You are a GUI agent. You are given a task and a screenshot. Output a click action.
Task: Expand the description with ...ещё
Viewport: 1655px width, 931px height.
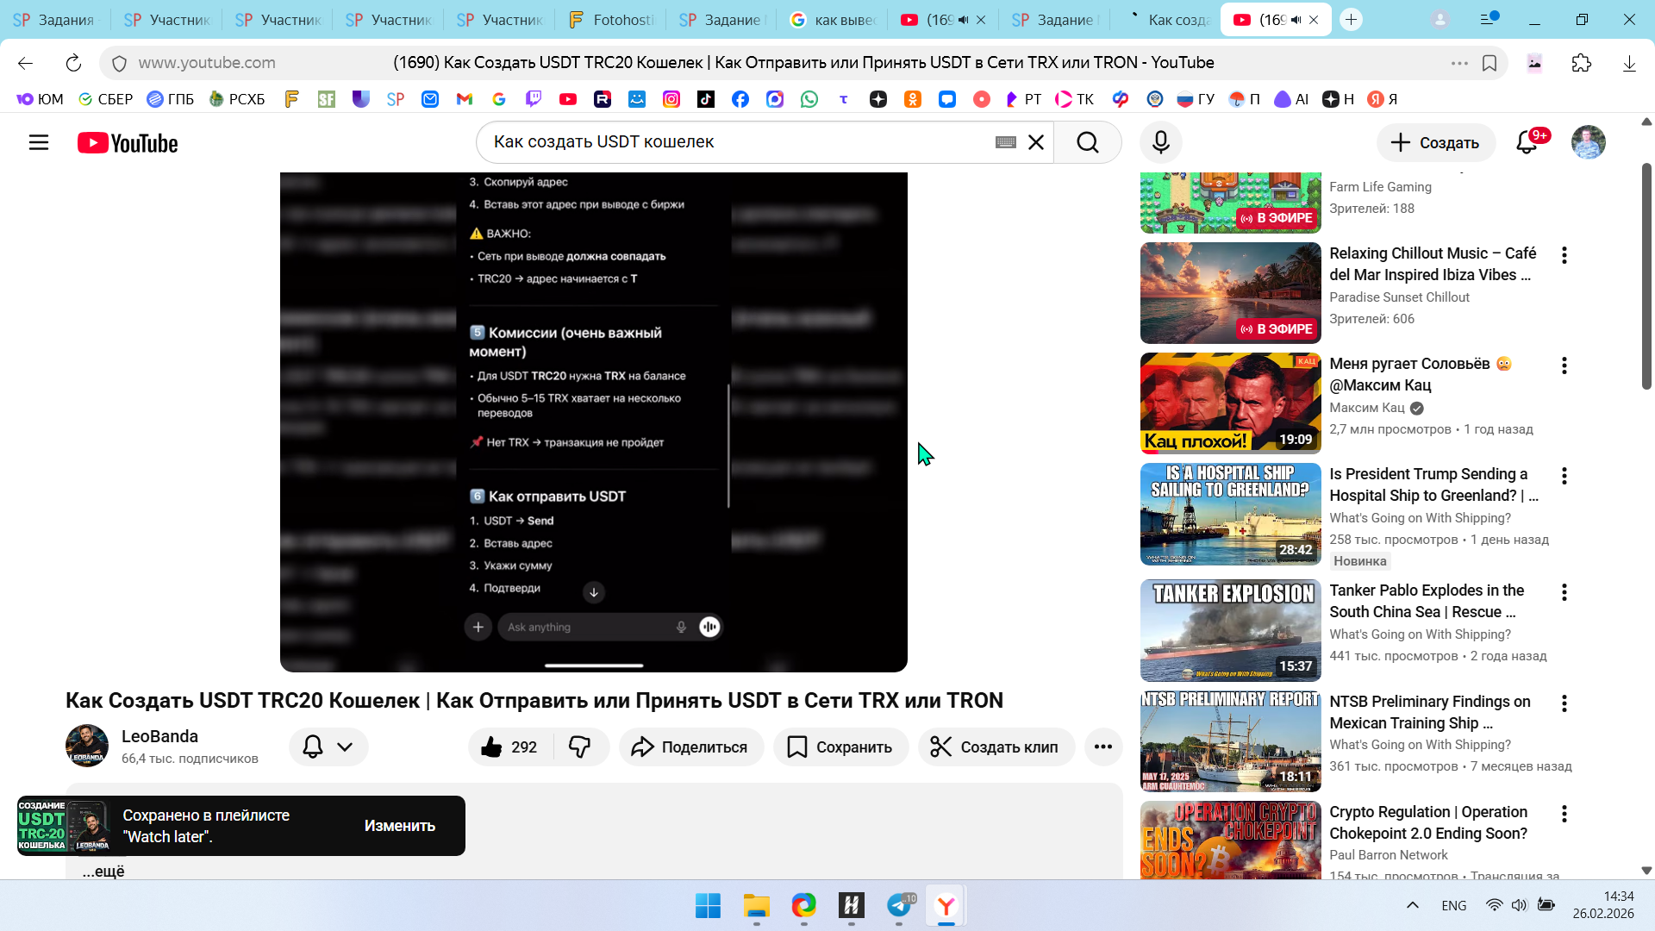(103, 871)
